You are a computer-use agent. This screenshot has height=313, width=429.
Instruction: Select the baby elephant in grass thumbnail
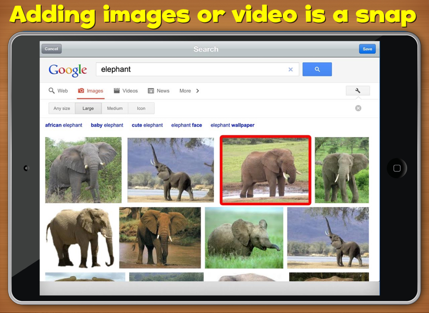[244, 238]
